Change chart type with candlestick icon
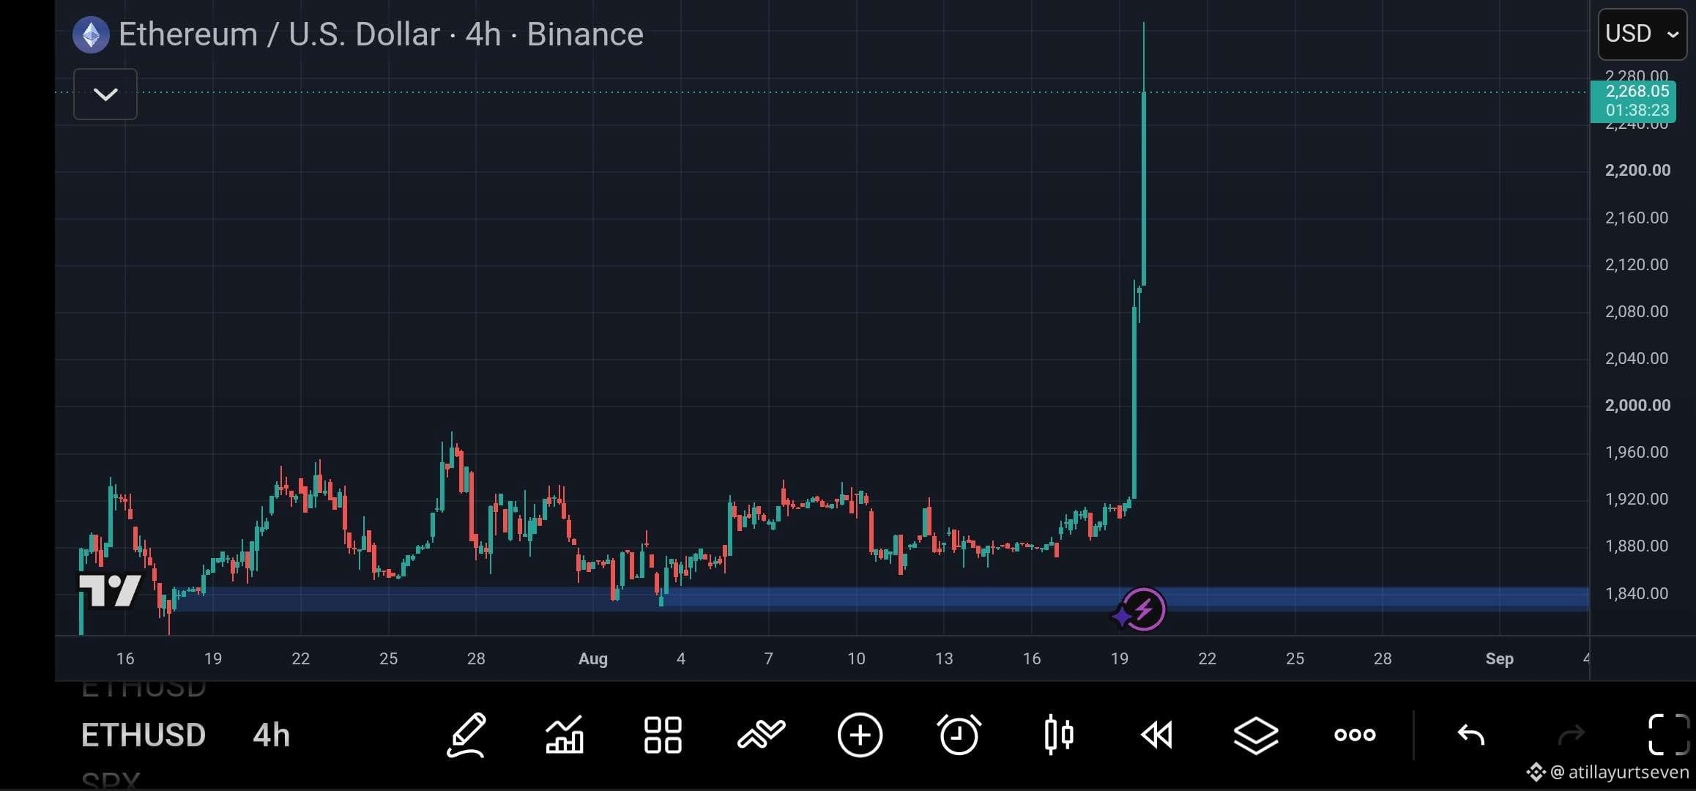 point(1058,735)
